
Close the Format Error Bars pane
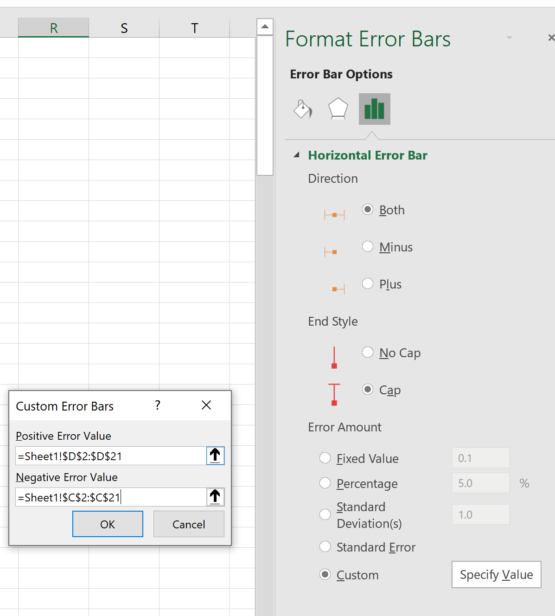click(x=551, y=38)
